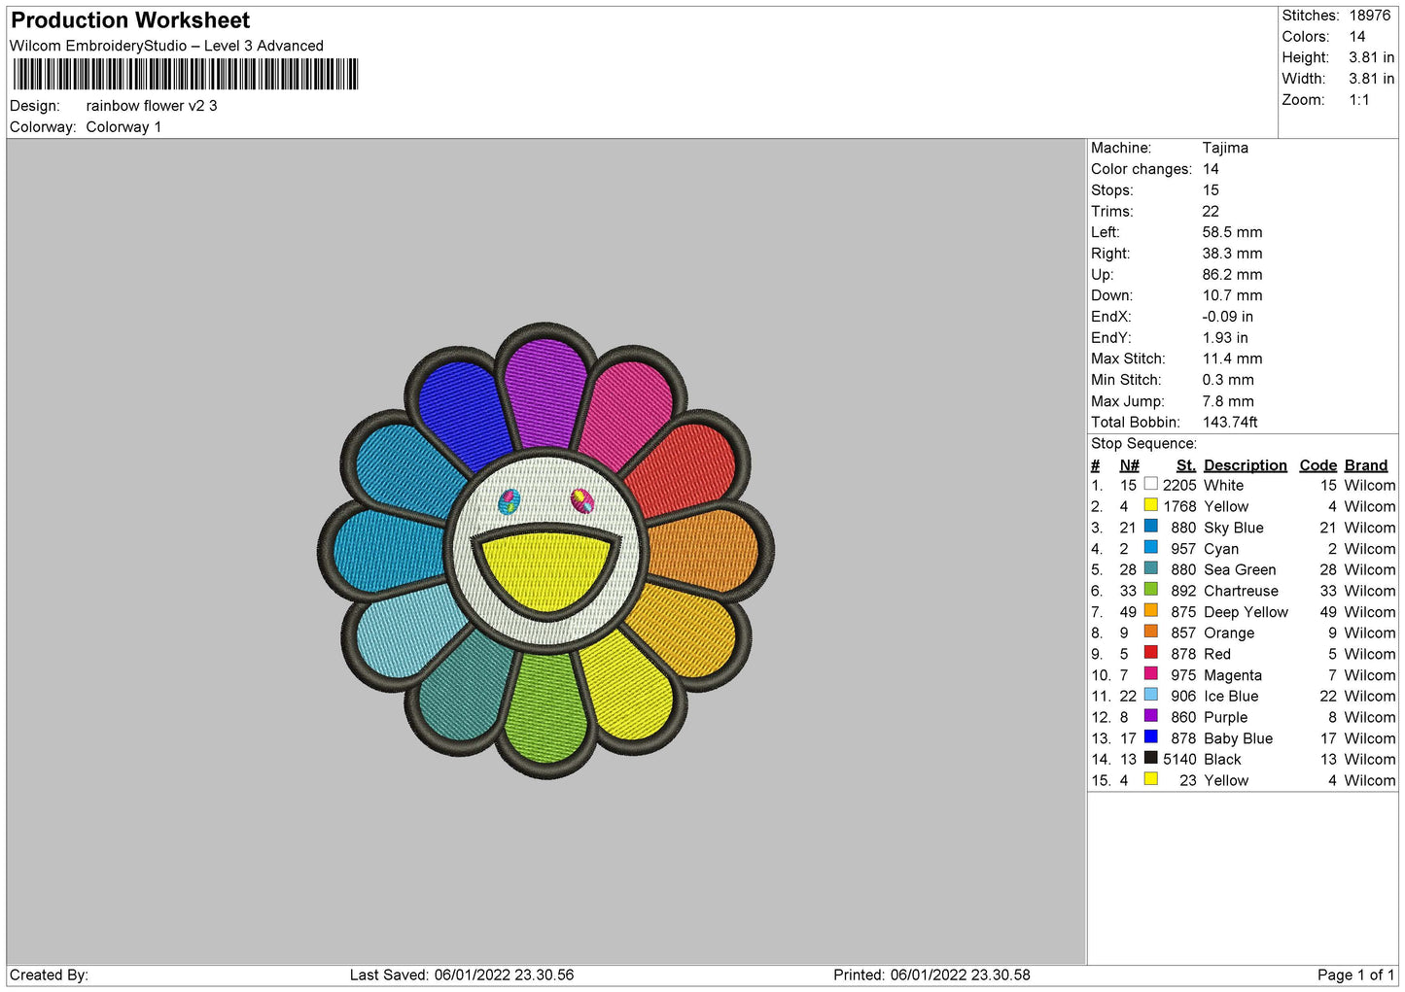
Task: Click the 'Created By:' footer label
Action: 49,975
